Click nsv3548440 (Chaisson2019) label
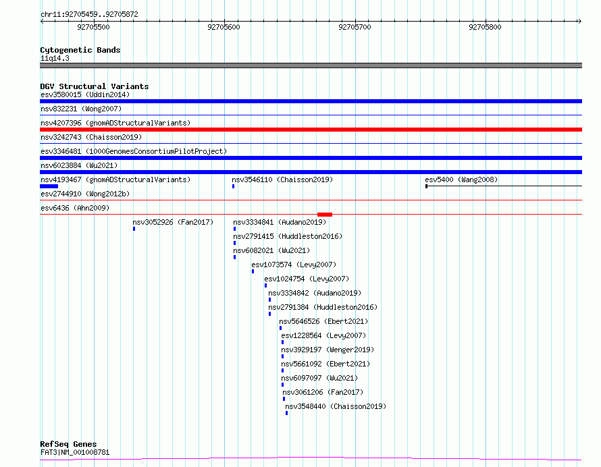 click(x=336, y=406)
